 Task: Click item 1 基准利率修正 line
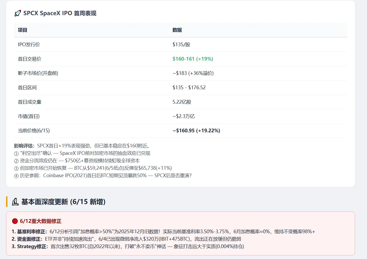coord(163,232)
